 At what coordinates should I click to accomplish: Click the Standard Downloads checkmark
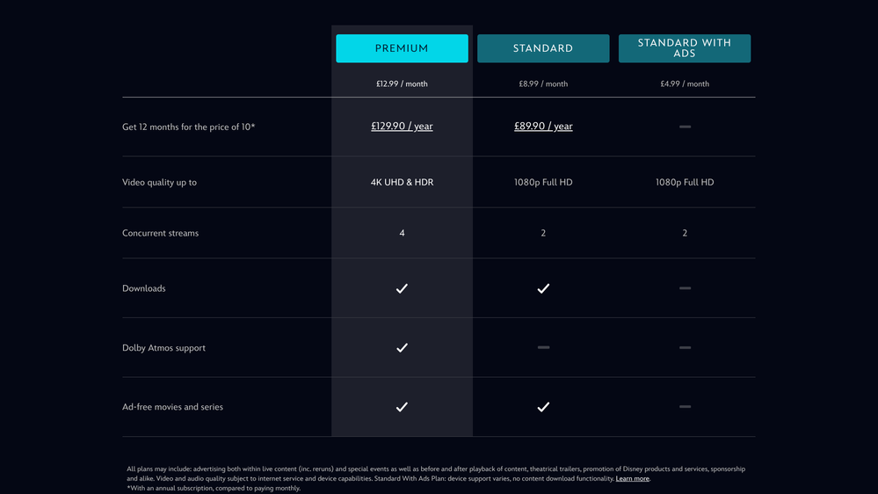coord(543,288)
